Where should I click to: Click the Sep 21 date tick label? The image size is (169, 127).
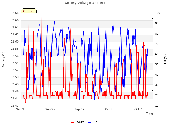pos(21,109)
